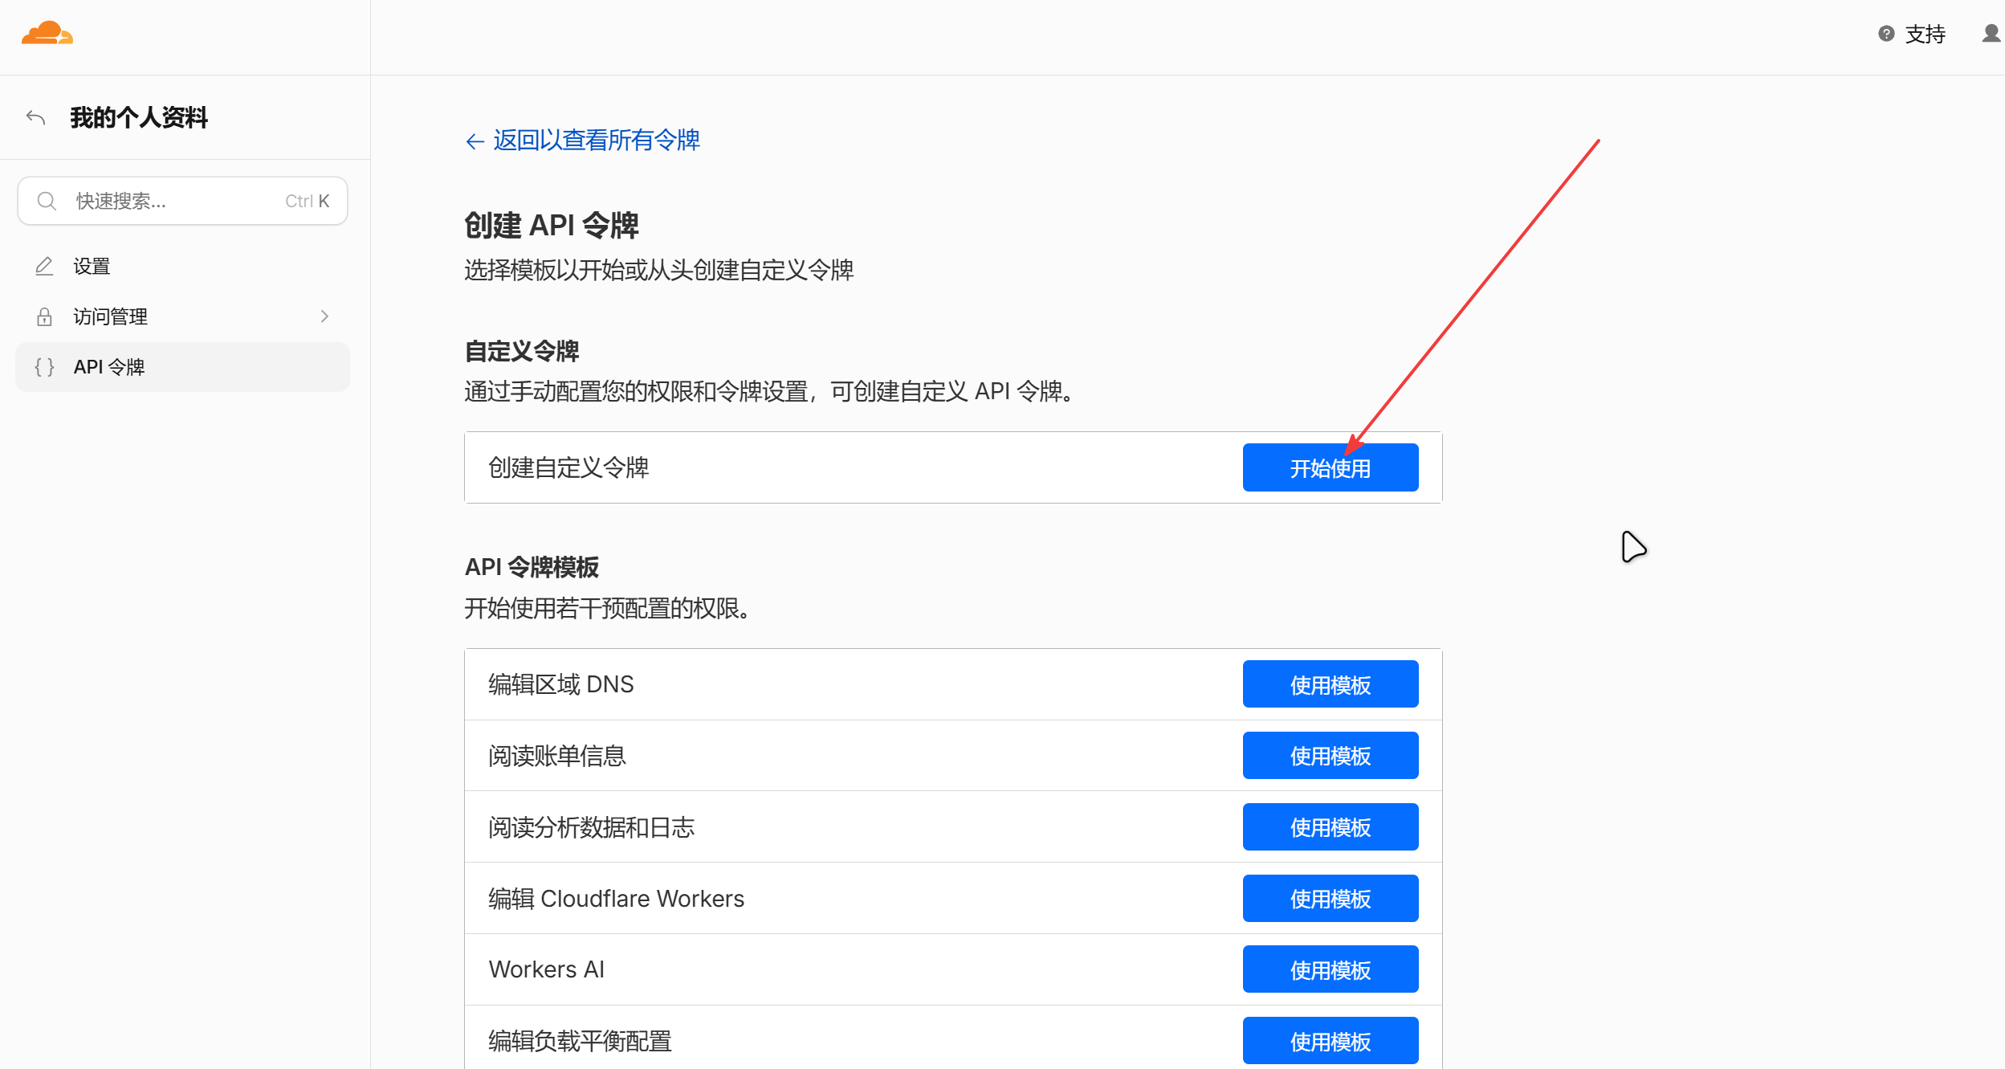Viewport: 2005px width, 1069px height.
Task: Use the 编辑区域 DNS template
Action: pyautogui.click(x=1330, y=684)
